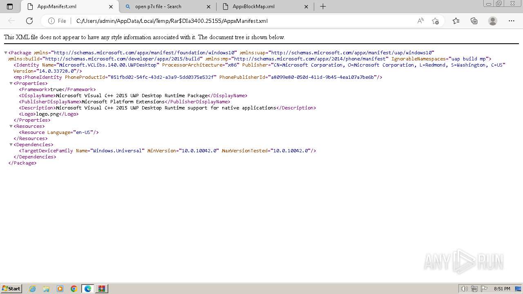Screen dimensions: 523x294
Task: Launch Google Chrome from taskbar
Action: click(x=74, y=289)
